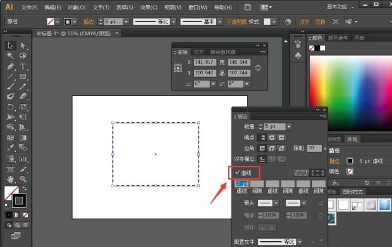This screenshot has height=247, width=392.
Task: Pick the Paintbrush tool
Action: (x=10, y=87)
